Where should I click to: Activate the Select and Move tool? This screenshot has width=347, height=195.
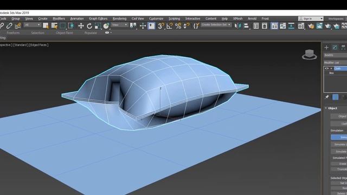(81, 26)
